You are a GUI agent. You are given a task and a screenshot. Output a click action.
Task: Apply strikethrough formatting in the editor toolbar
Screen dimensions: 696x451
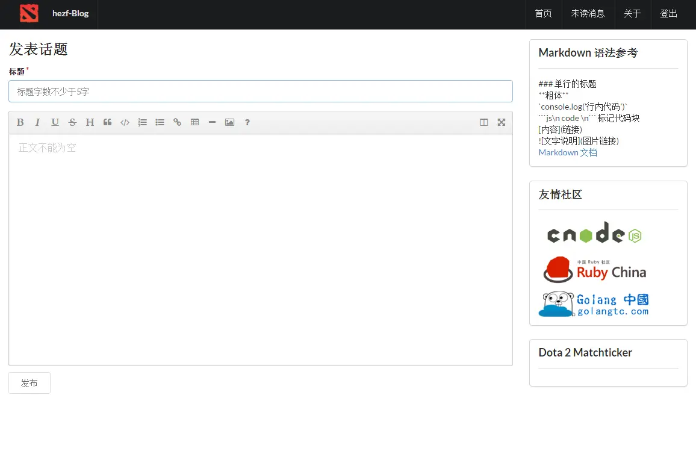[72, 122]
